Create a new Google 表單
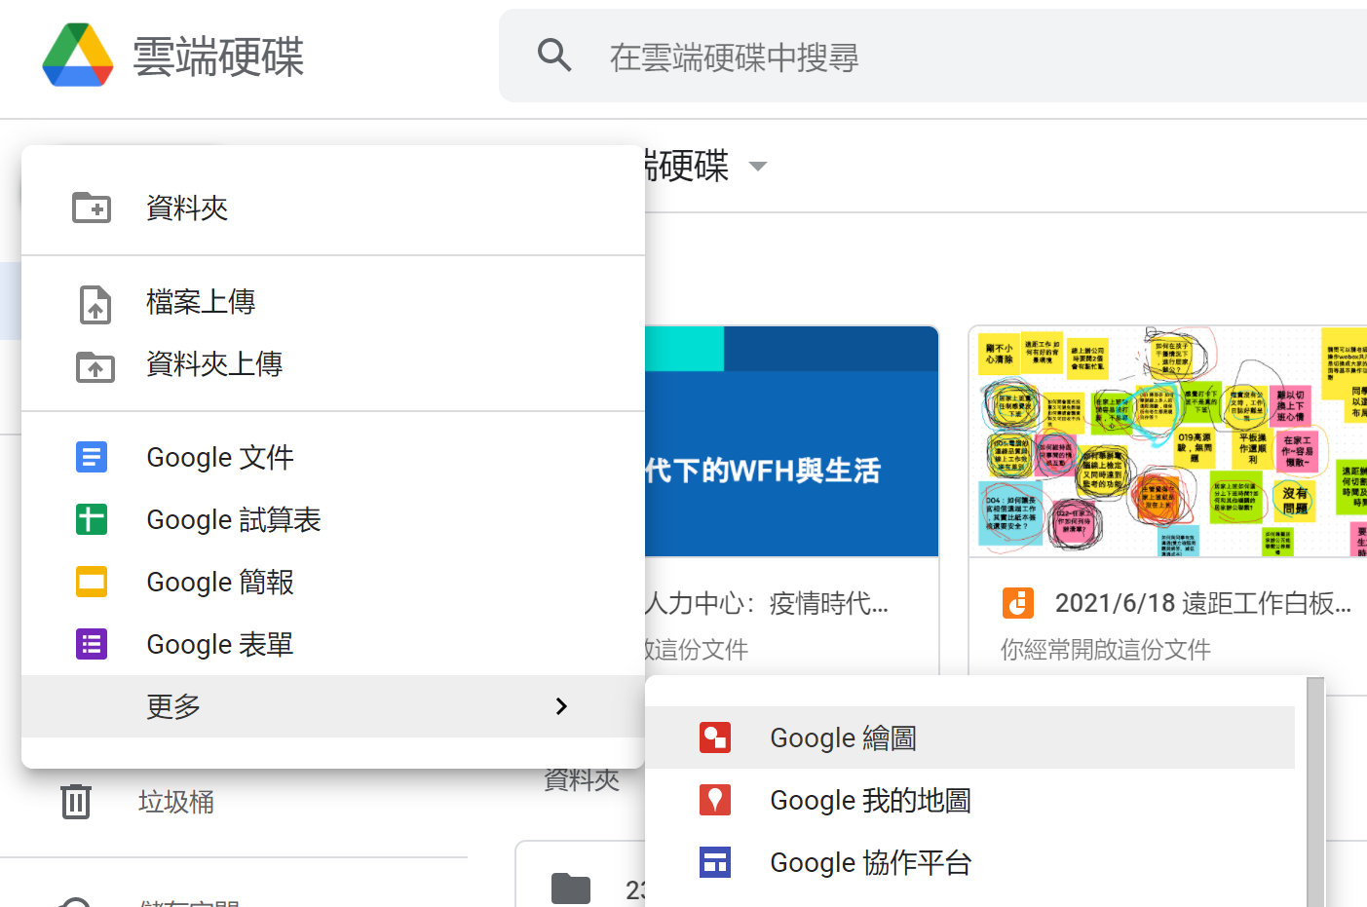1367x907 pixels. [333, 644]
